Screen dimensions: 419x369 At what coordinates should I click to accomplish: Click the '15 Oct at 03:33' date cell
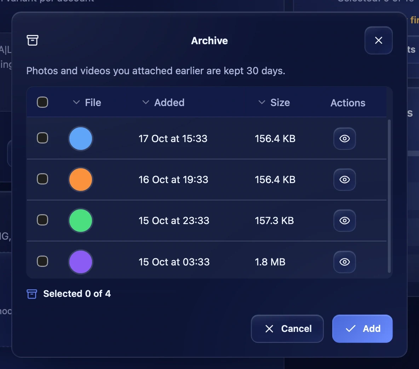click(x=174, y=262)
